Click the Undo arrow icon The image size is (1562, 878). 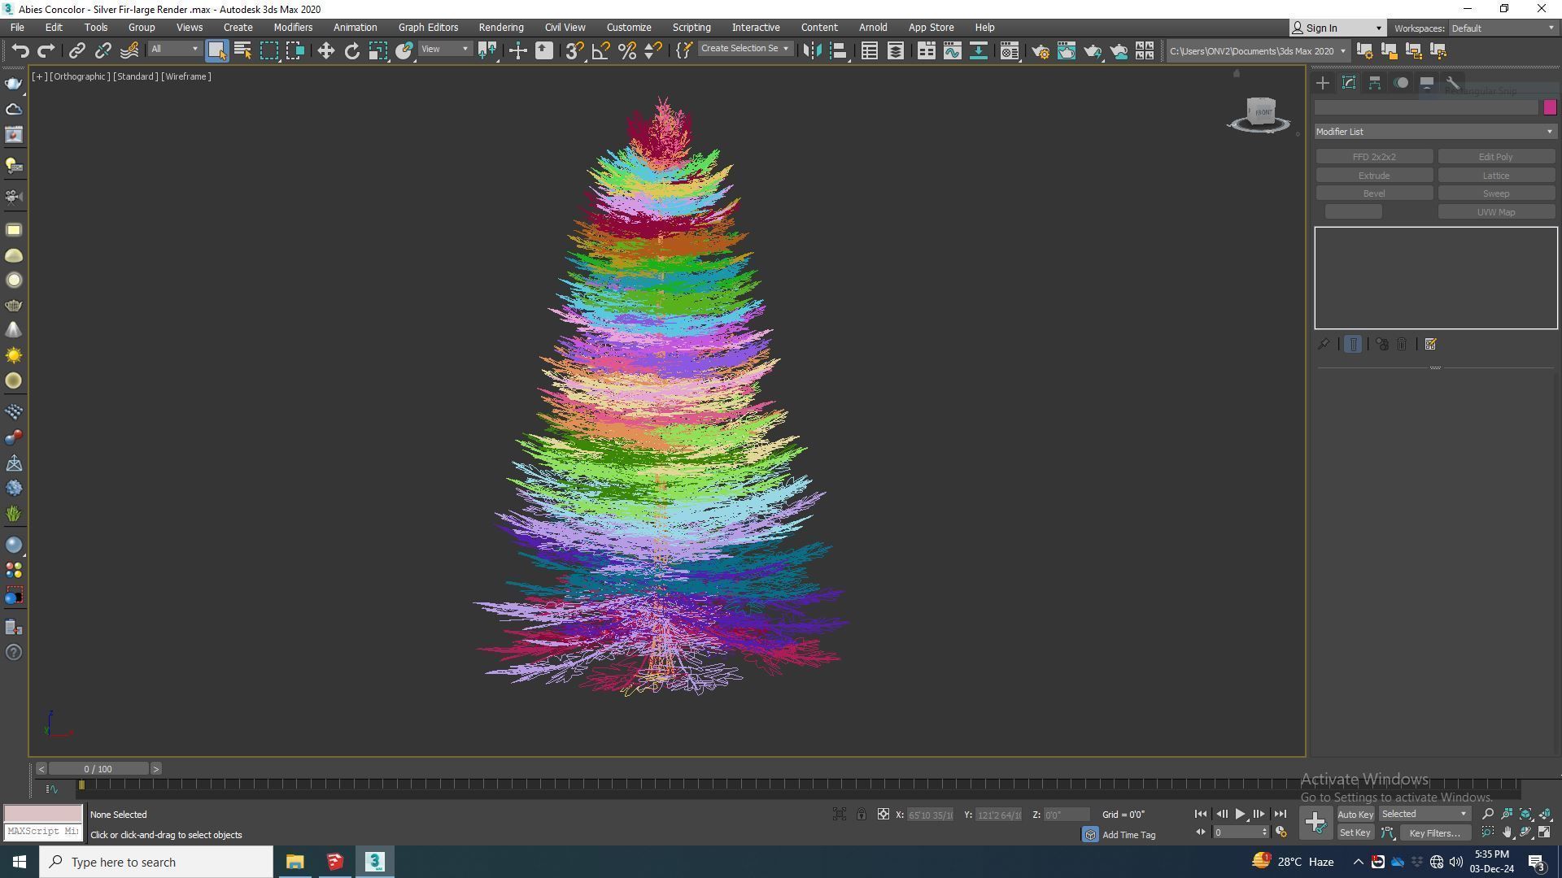point(20,50)
